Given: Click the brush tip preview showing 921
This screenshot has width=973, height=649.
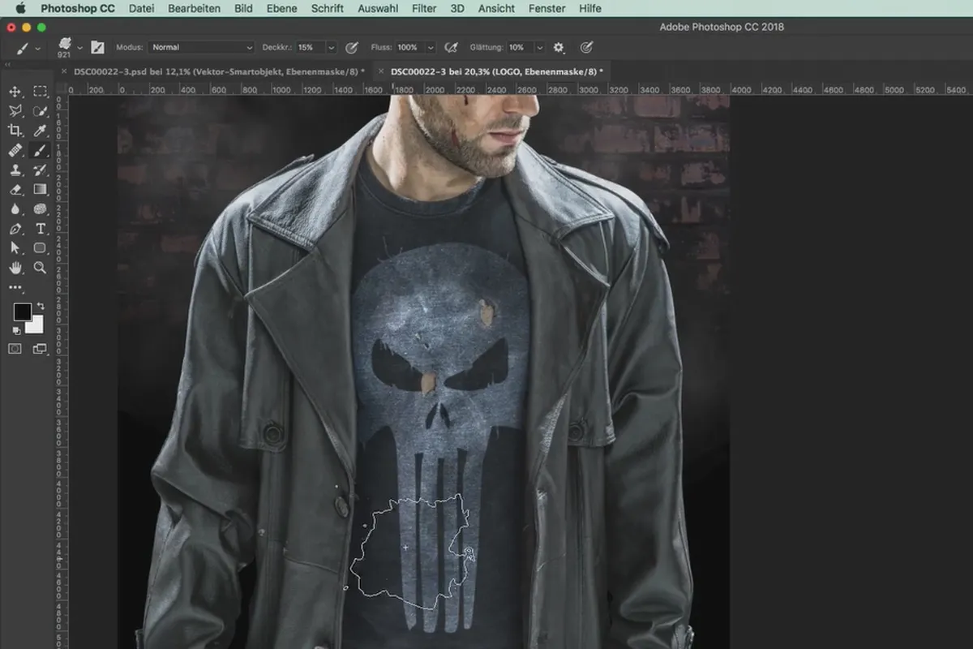Looking at the screenshot, I should click(x=65, y=48).
